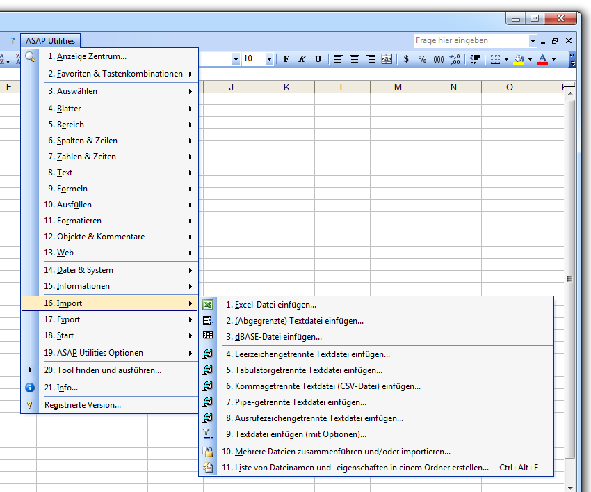Screen dimensions: 591x492
Task: Open Borders dropdown arrow
Action: [506, 59]
